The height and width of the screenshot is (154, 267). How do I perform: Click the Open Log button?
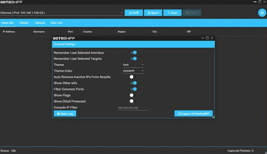click(65, 114)
